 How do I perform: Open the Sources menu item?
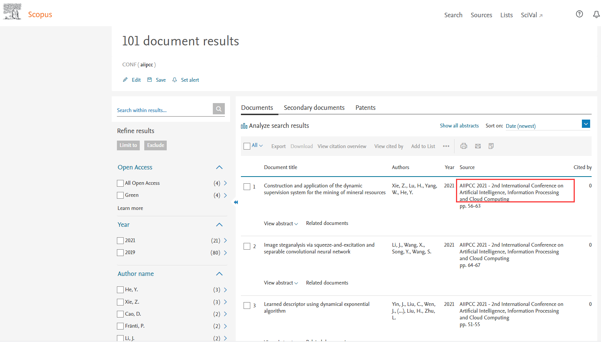481,15
